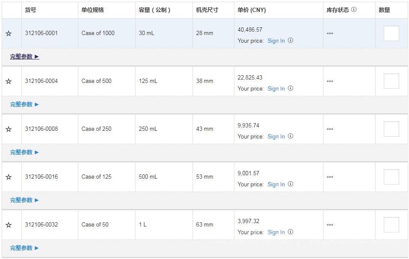Click quantity field for Case of 50
This screenshot has height=259, width=409.
click(391, 225)
